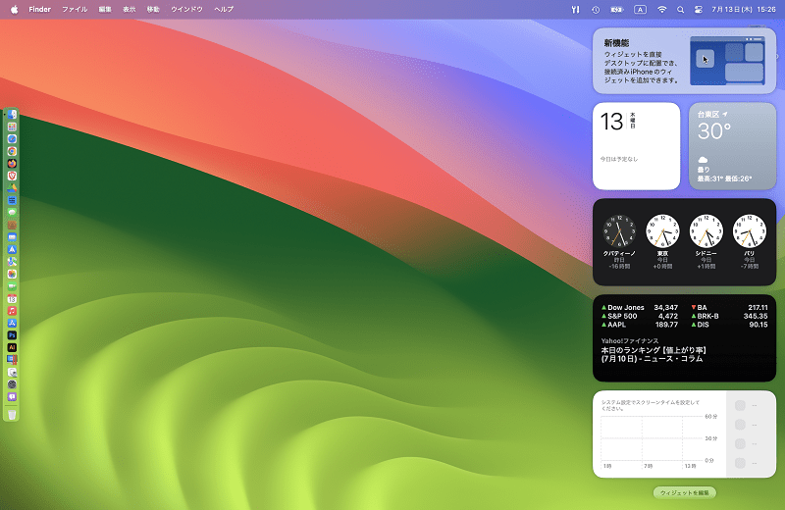Image resolution: width=785 pixels, height=510 pixels.
Task: Open Photos from the Dock
Action: click(x=12, y=274)
